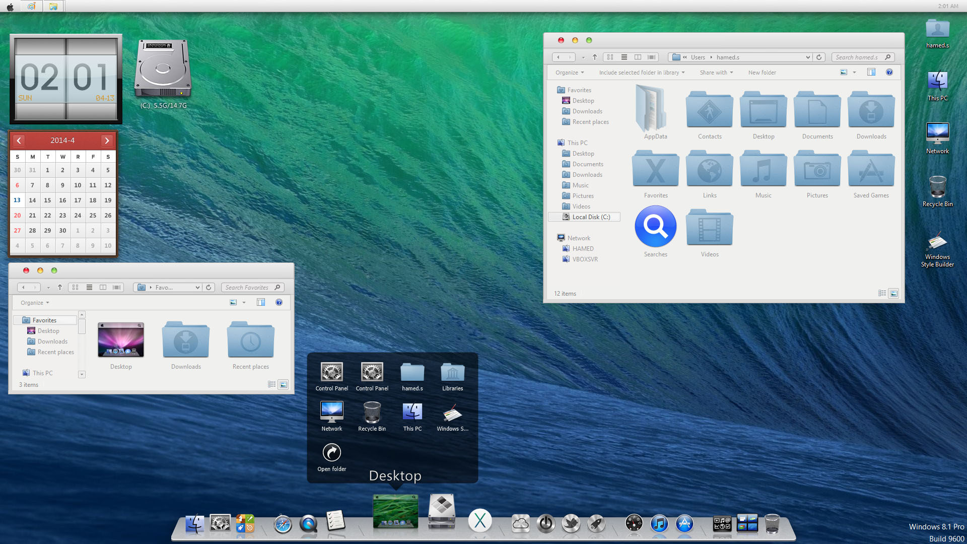The image size is (967, 544).
Task: Click Share with menu option
Action: (x=716, y=73)
